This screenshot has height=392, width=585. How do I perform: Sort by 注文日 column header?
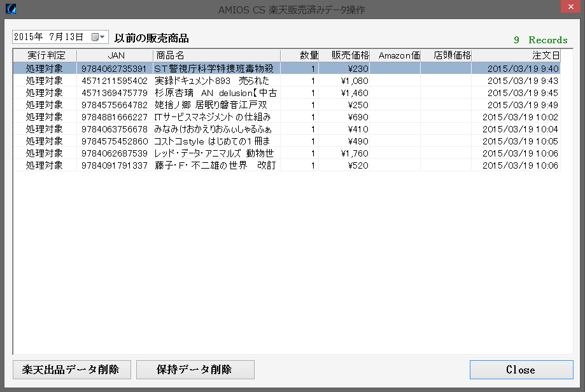(x=516, y=55)
